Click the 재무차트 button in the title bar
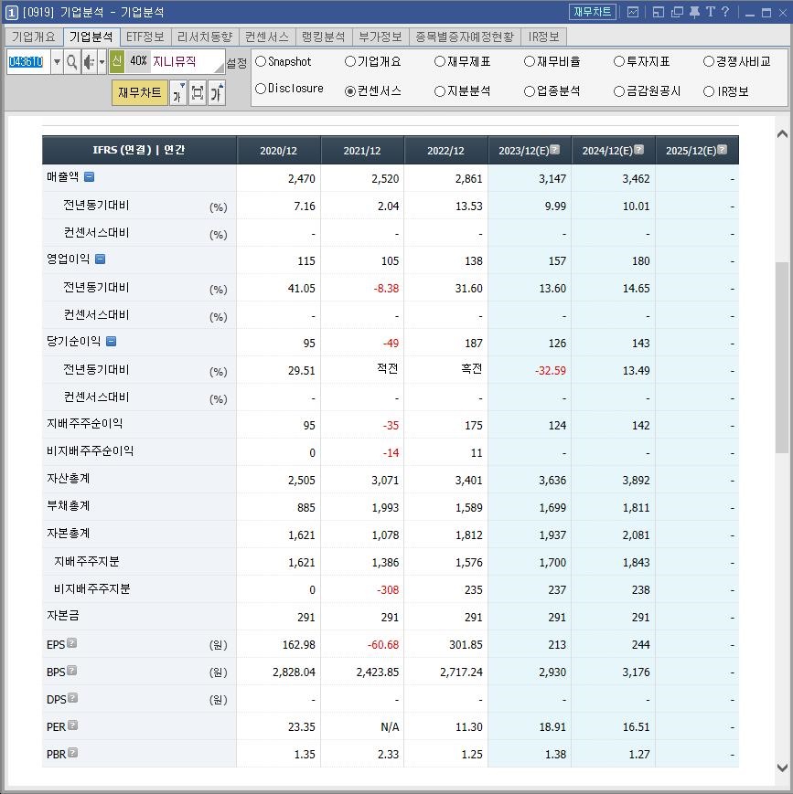 tap(592, 12)
